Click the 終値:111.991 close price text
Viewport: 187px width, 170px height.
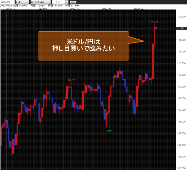coord(72,5)
